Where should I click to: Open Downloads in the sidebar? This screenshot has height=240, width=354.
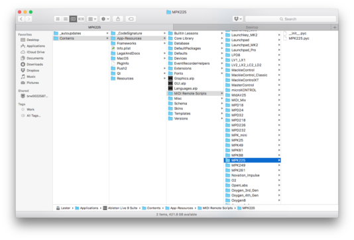pyautogui.click(x=34, y=64)
